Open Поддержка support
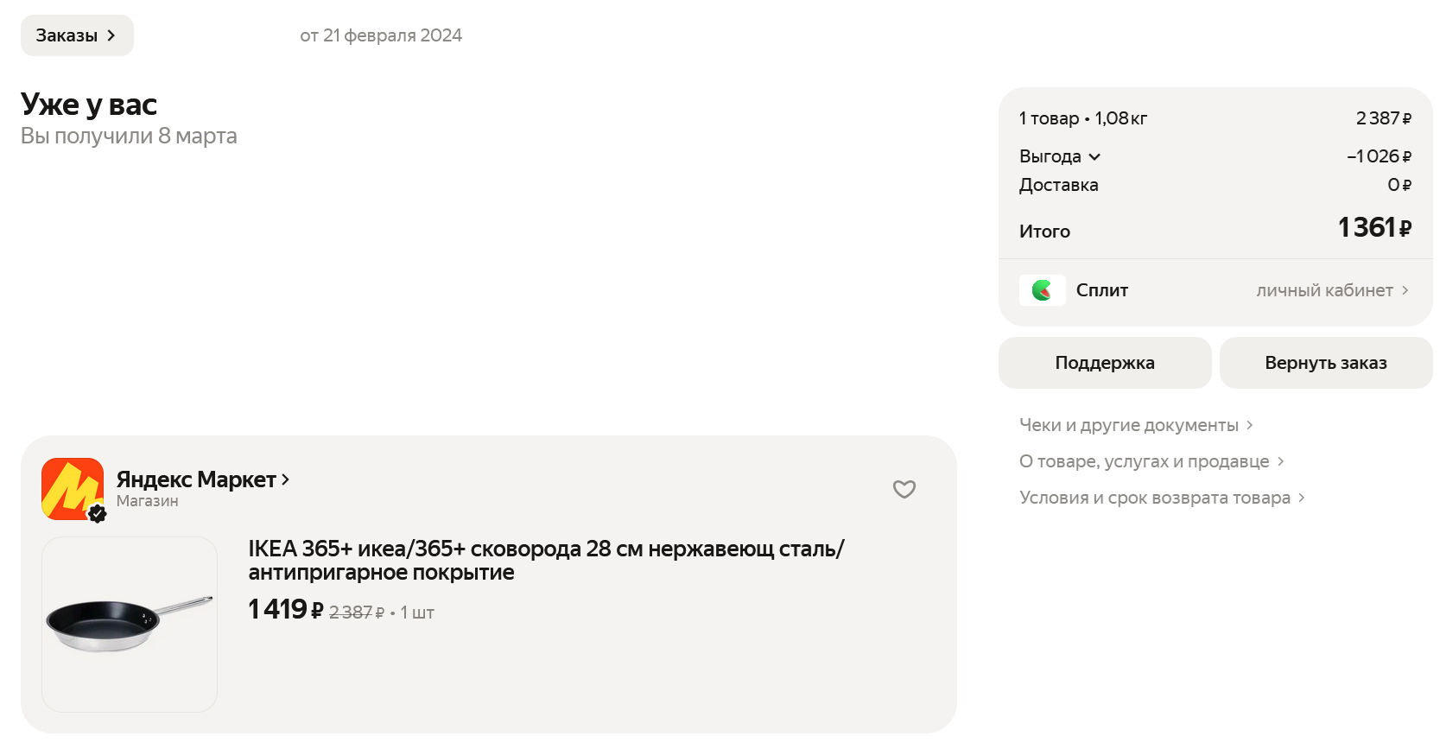The width and height of the screenshot is (1446, 749). 1105,363
